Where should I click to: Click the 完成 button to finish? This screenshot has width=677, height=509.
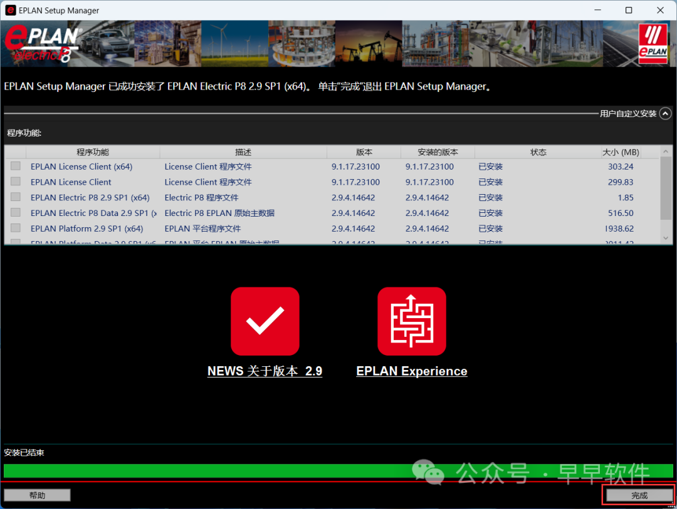(639, 495)
